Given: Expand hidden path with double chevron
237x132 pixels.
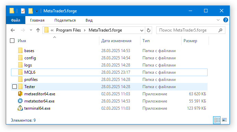Looking at the screenshot, I should pyautogui.click(x=52, y=30).
